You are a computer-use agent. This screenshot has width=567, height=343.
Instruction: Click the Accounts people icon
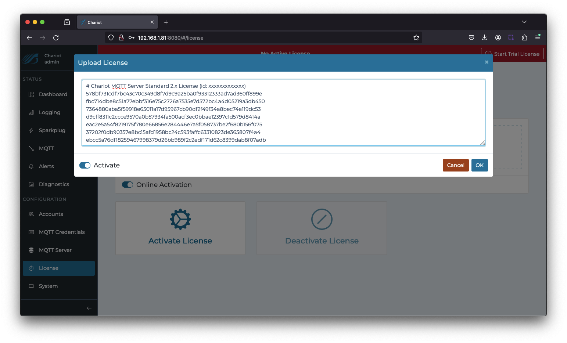(31, 214)
